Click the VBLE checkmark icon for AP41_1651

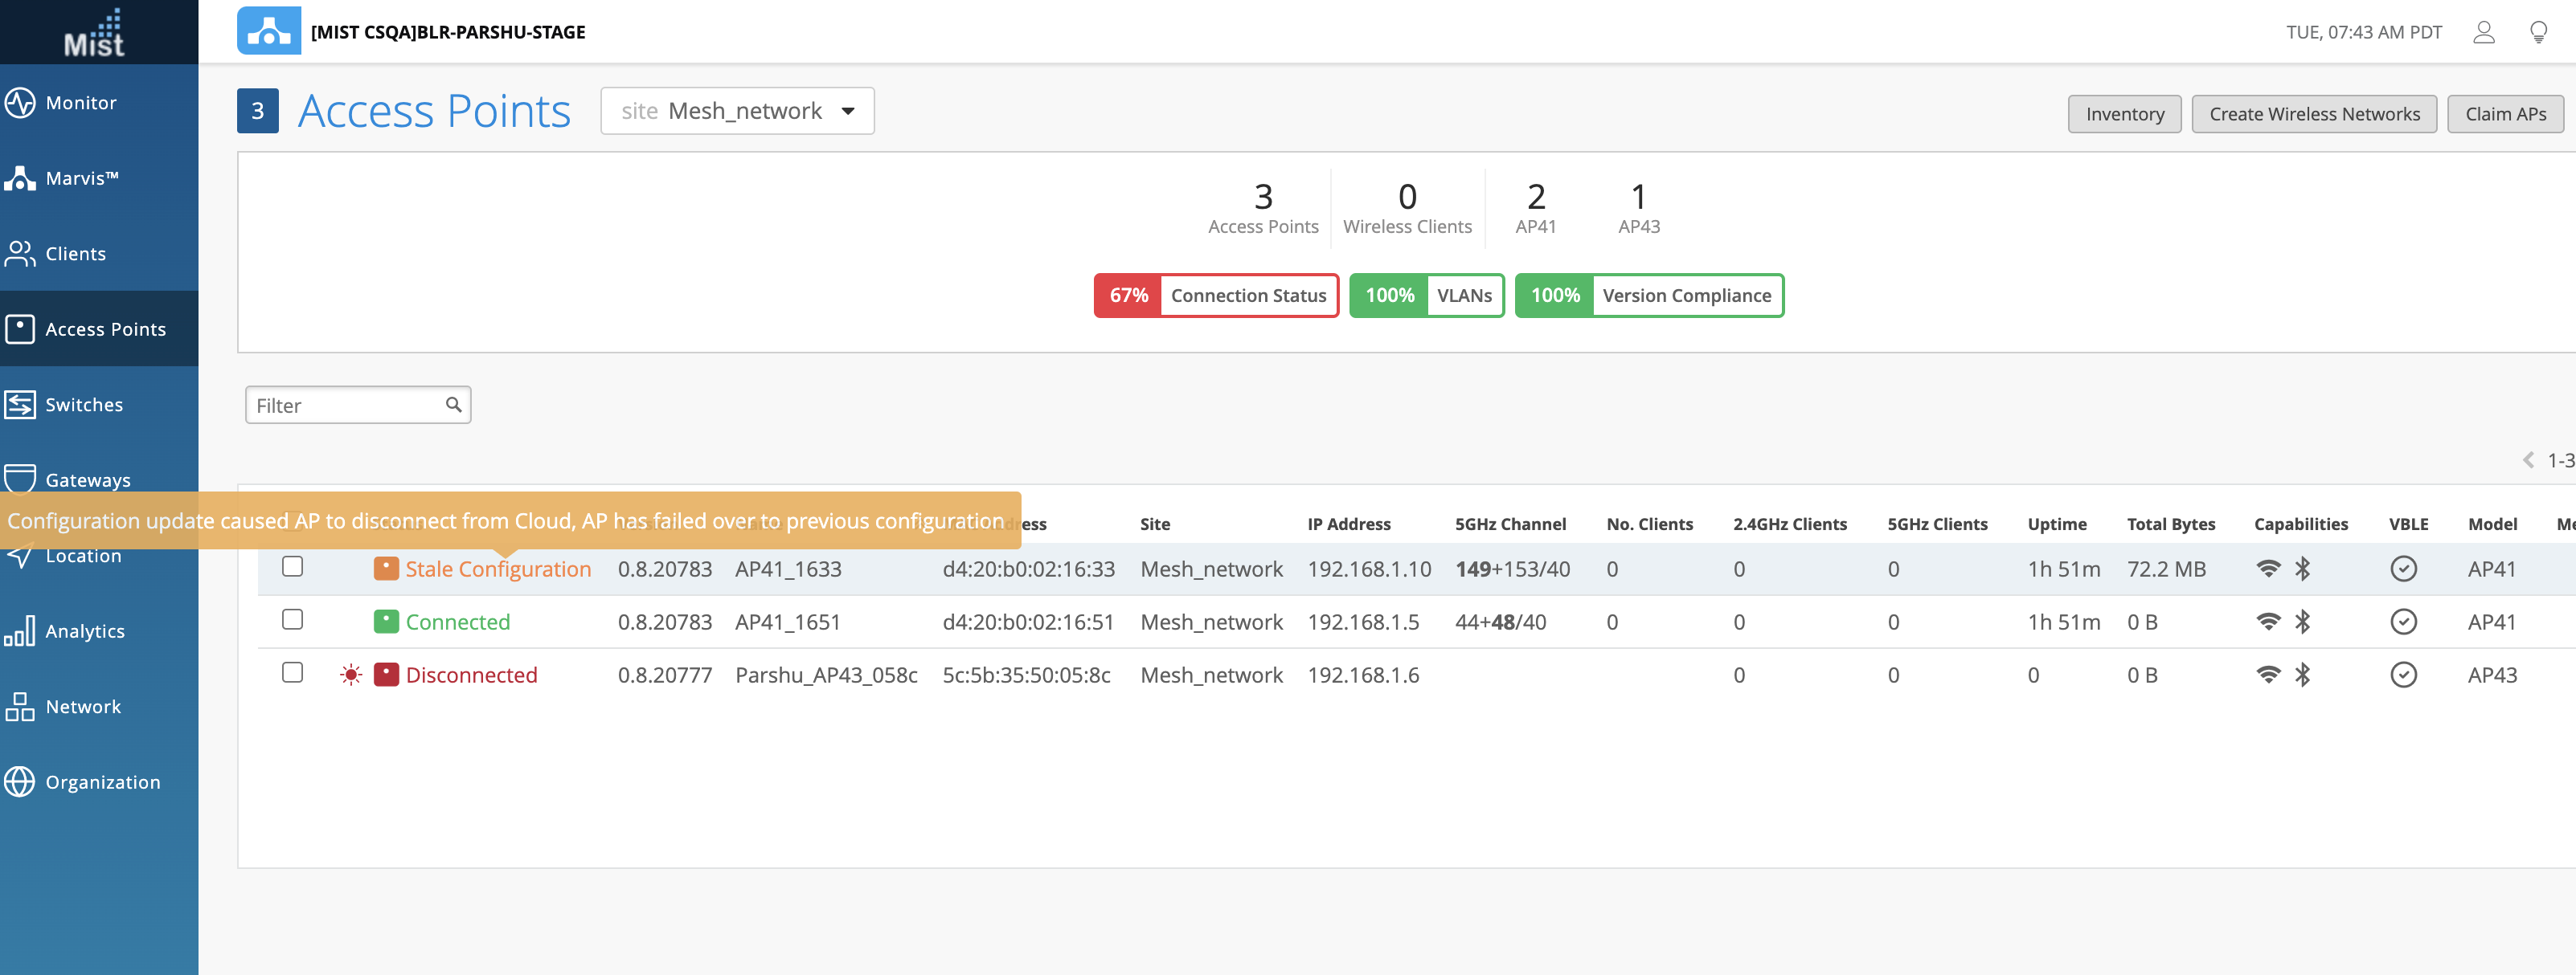[x=2402, y=622]
